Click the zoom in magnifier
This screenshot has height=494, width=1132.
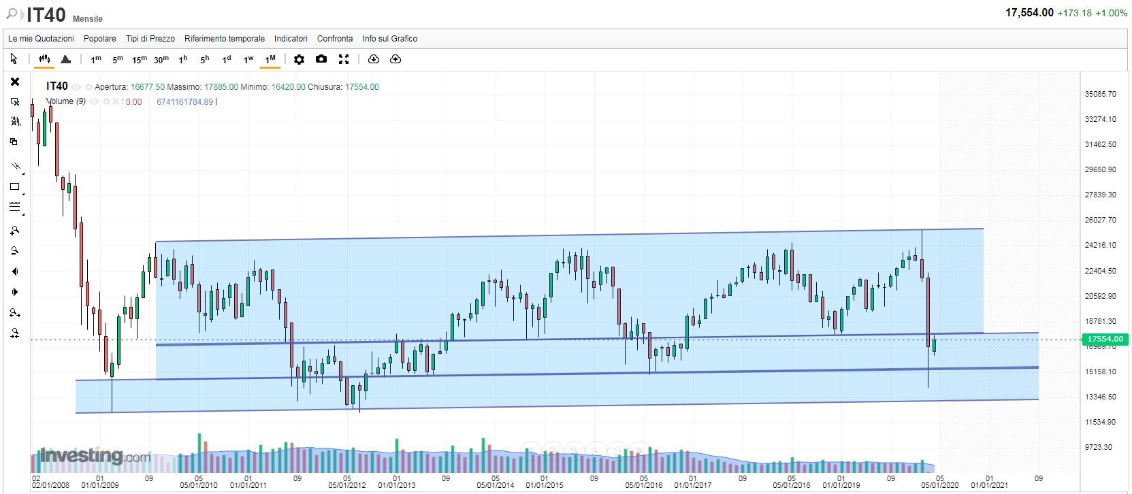[x=15, y=231]
